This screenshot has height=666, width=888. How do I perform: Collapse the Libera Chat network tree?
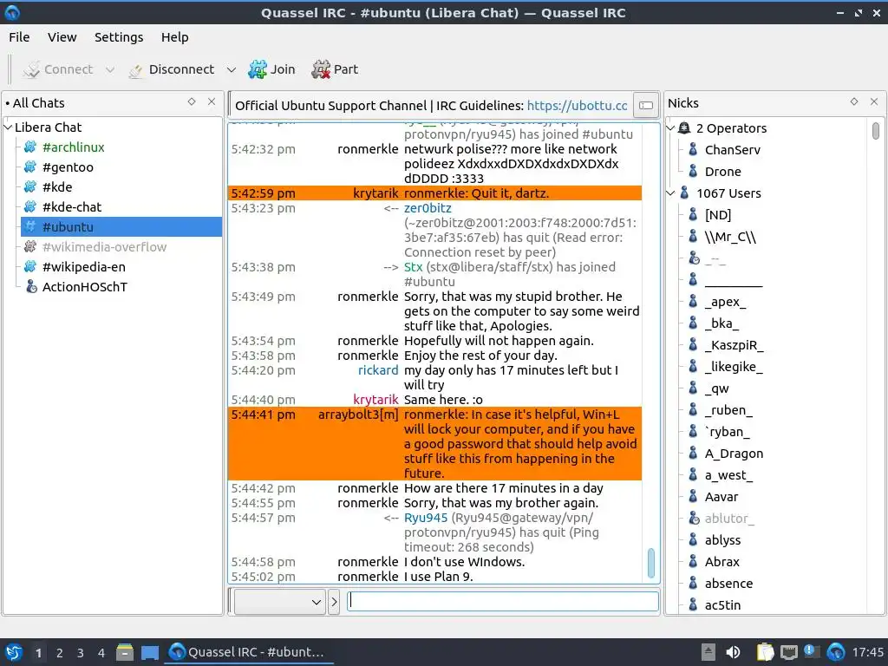(x=9, y=127)
